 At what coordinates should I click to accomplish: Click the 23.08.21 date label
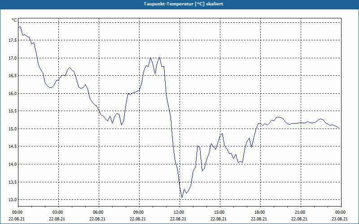coord(340,219)
